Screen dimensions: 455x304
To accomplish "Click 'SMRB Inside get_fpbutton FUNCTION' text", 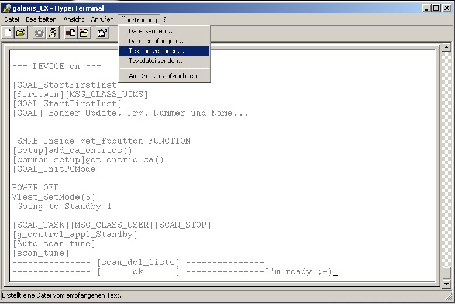I will click(x=104, y=141).
